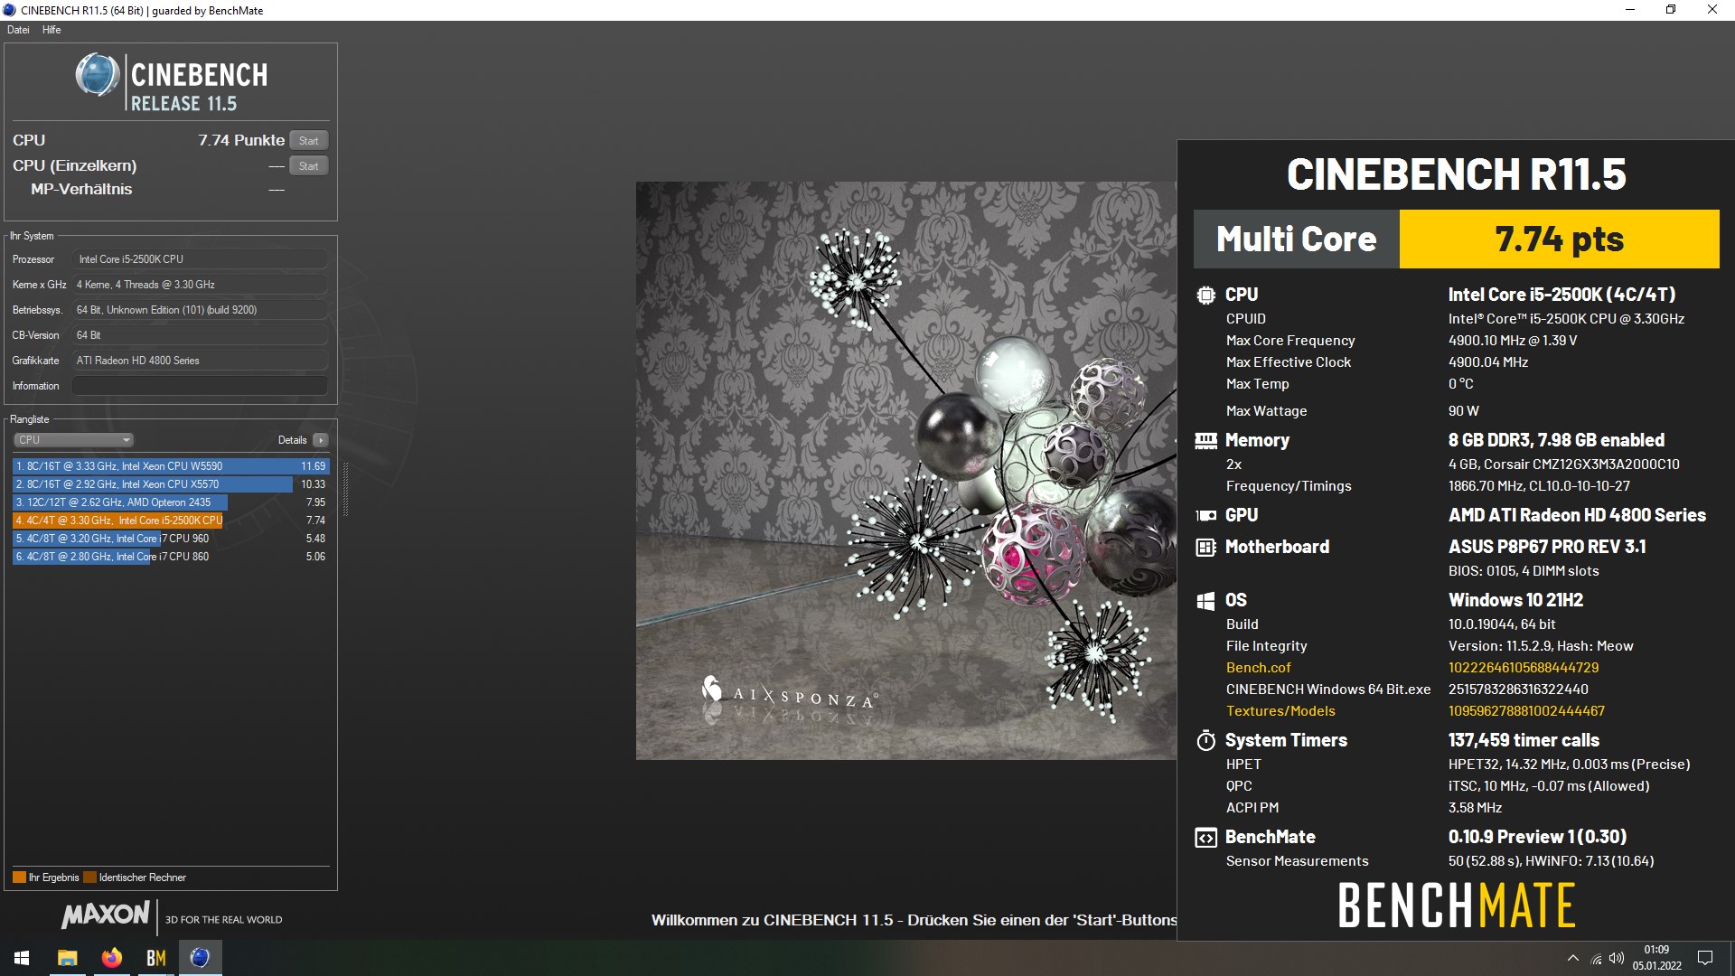1735x976 pixels.
Task: Click the yellow 7.74 pts score box
Action: pyautogui.click(x=1559, y=239)
